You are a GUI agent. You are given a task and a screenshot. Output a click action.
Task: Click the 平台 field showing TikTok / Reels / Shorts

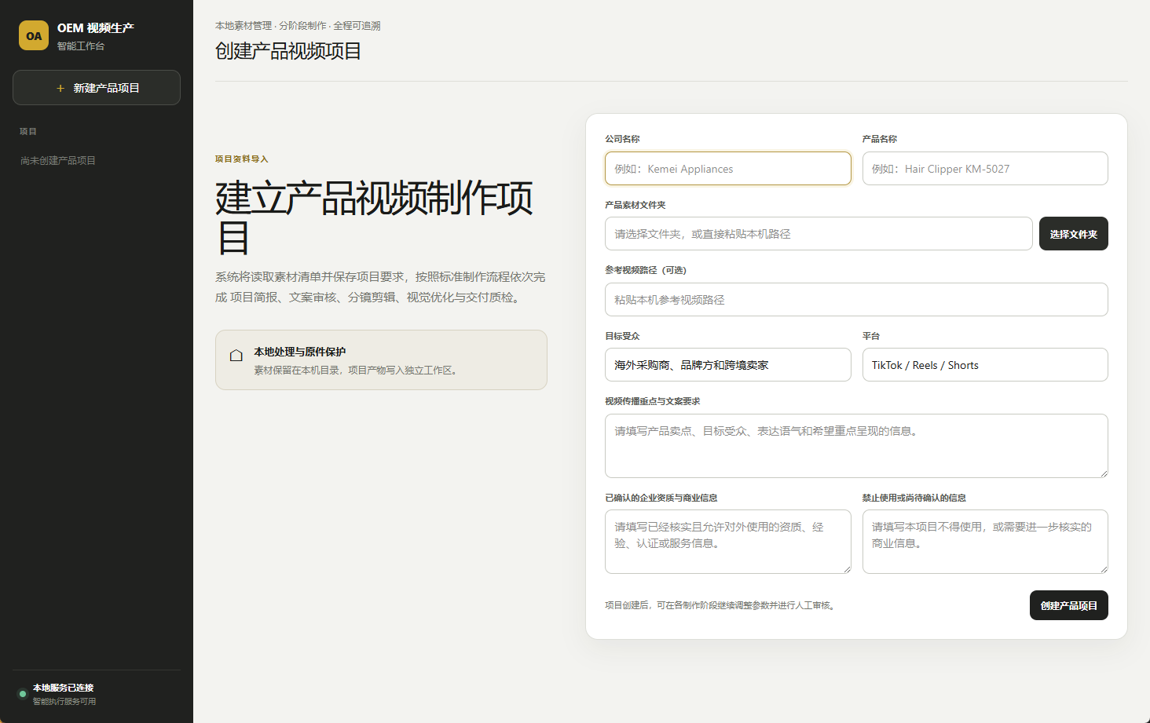coord(985,365)
